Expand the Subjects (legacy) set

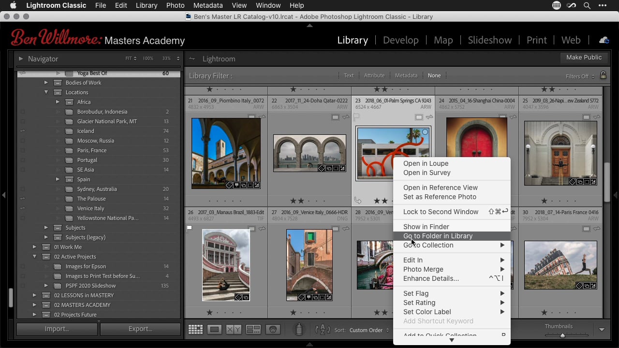[x=46, y=237]
